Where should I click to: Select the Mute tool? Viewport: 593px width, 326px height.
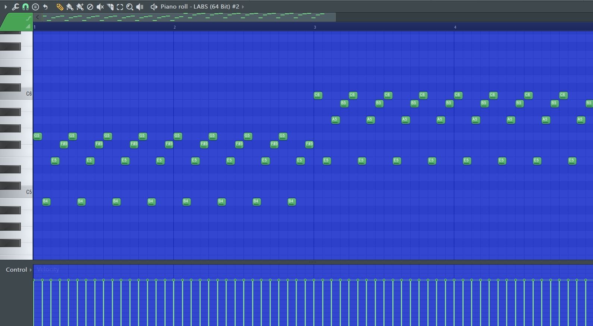(x=100, y=7)
